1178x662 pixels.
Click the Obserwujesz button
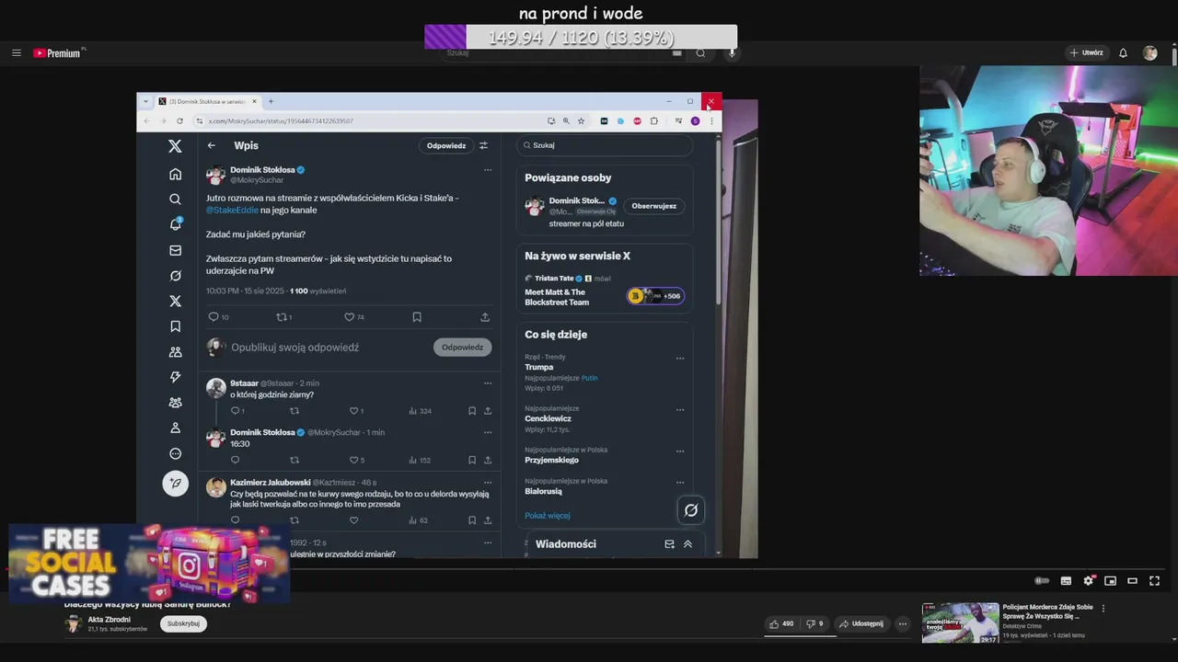click(x=653, y=206)
